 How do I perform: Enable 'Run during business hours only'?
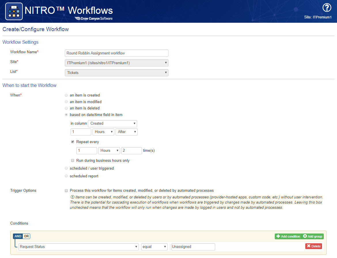pos(73,160)
